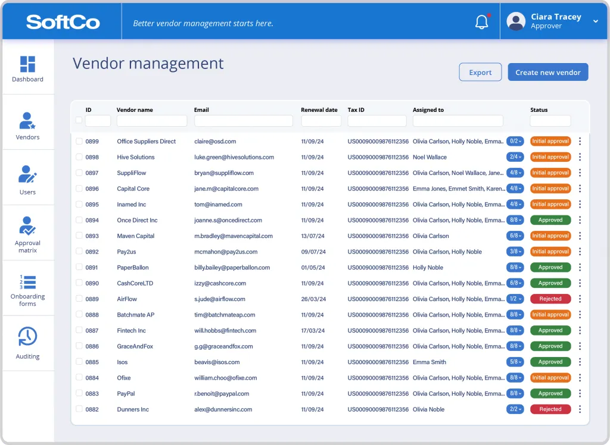Expand the user account chevron menu
Screen dimensions: 610x445
[595, 21]
